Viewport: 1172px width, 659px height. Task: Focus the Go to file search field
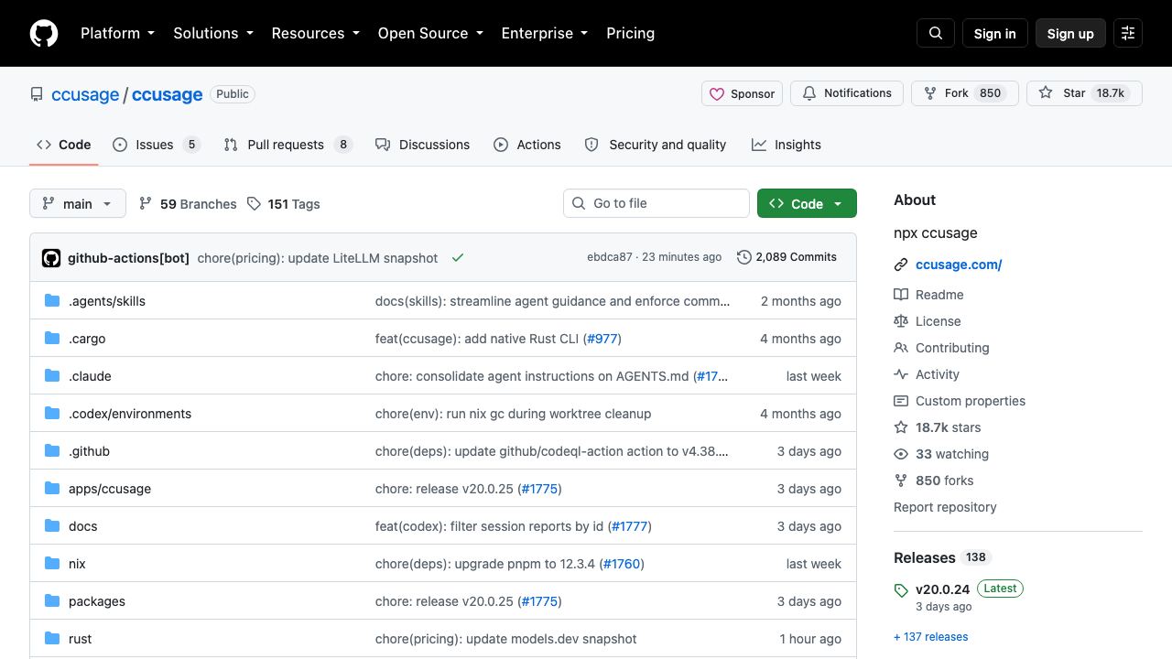[x=657, y=203]
